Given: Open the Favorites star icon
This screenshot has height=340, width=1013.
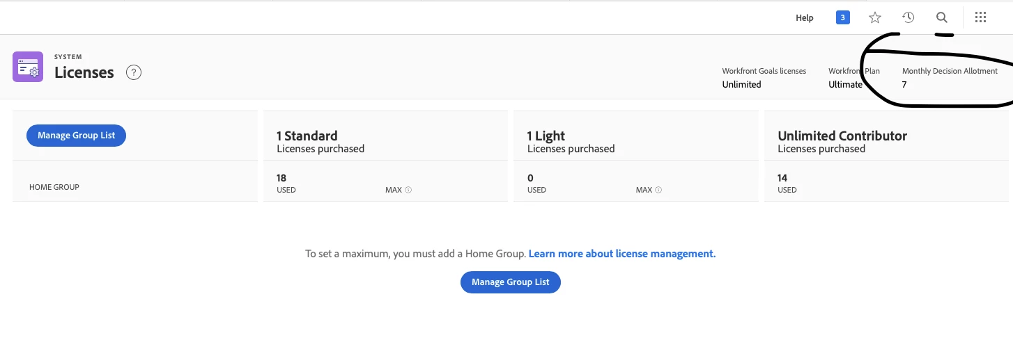Looking at the screenshot, I should point(875,17).
